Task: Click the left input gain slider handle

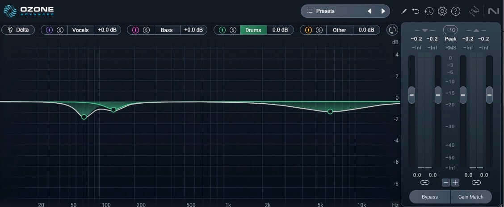Action: click(412, 95)
